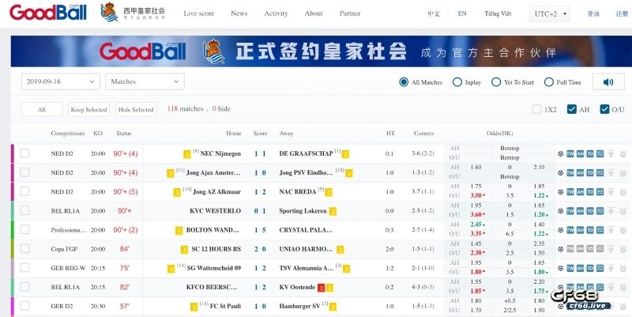Click the Hide Selected button
This screenshot has height=317, width=632.
pos(136,109)
